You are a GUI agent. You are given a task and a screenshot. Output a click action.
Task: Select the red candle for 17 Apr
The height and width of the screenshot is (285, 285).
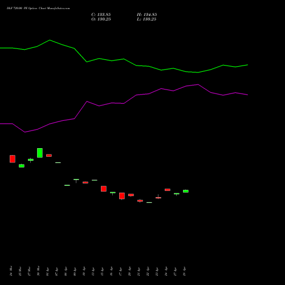click(122, 196)
